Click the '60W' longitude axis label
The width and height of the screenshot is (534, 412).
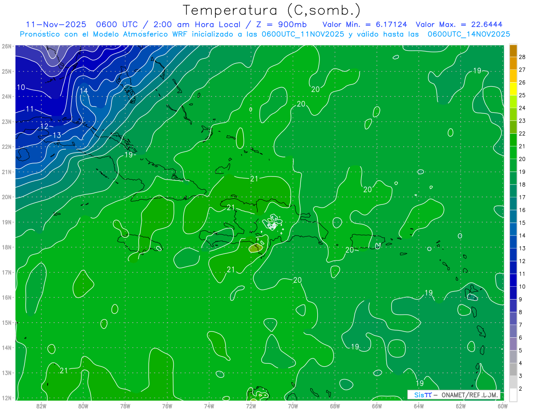tap(502, 406)
